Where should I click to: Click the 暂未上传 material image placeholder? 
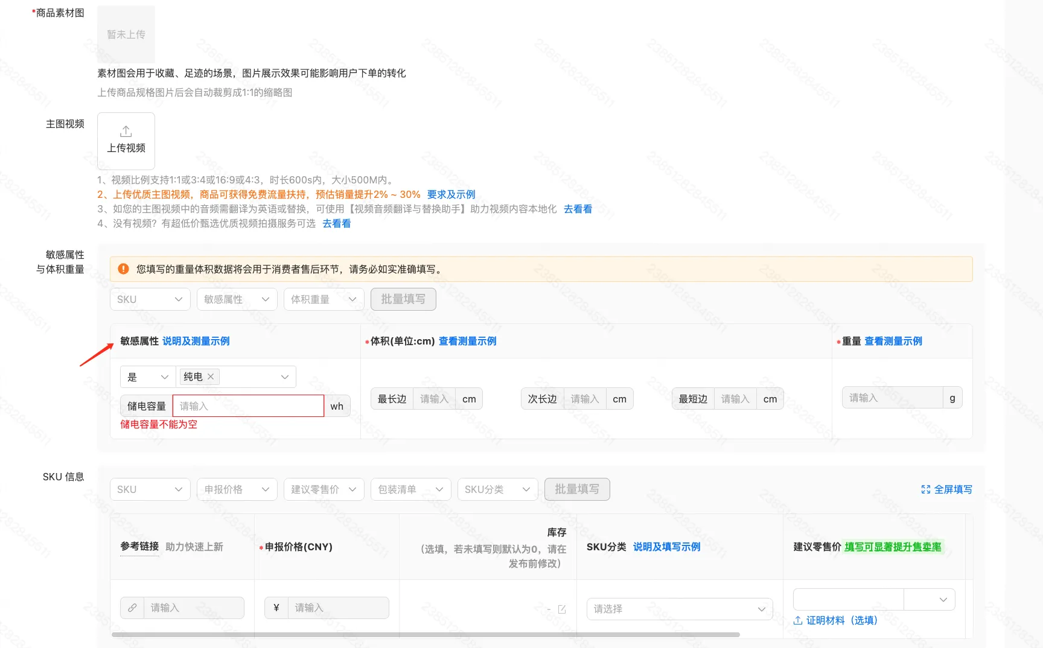126,34
